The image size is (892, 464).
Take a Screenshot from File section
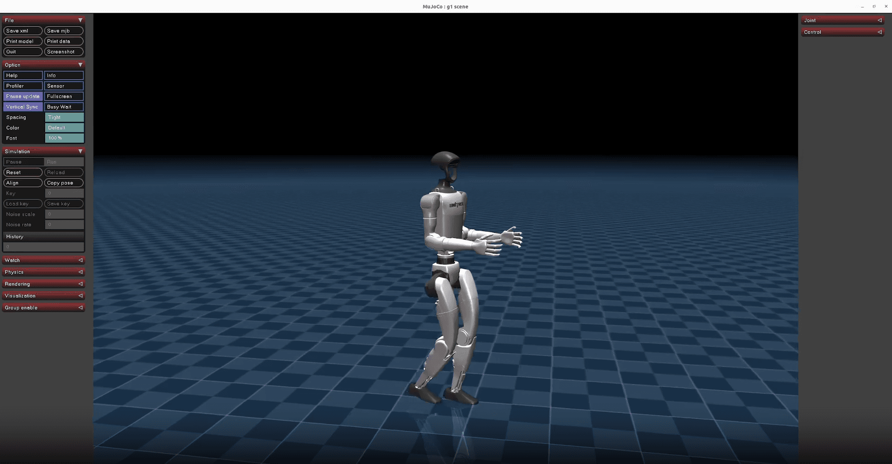coord(64,52)
